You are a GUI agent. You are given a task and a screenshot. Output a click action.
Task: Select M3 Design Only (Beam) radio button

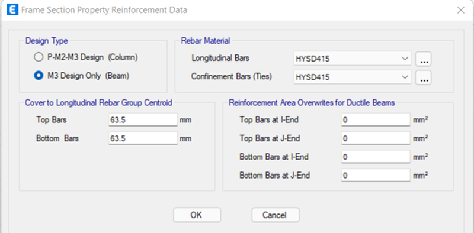point(39,76)
